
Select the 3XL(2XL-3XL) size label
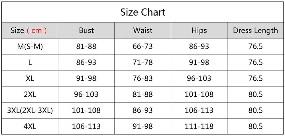click(x=30, y=110)
